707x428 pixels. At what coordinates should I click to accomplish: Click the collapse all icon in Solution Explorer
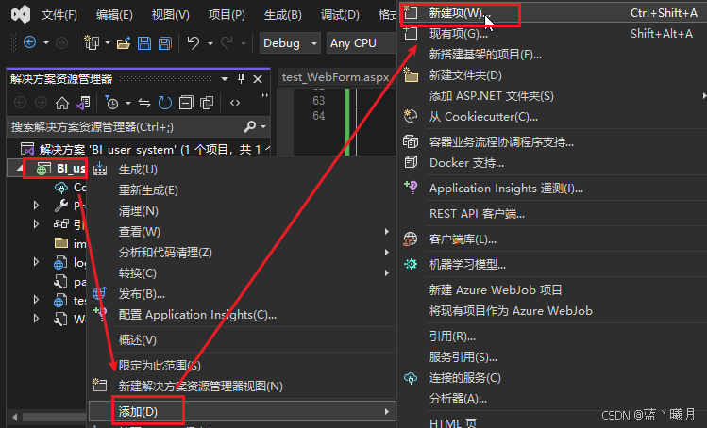[x=186, y=103]
